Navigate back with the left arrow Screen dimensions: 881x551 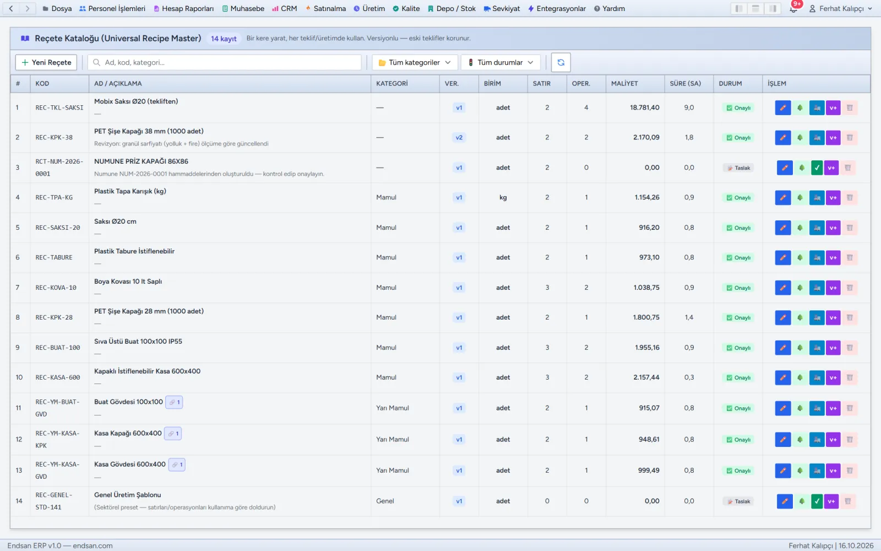[x=11, y=8]
